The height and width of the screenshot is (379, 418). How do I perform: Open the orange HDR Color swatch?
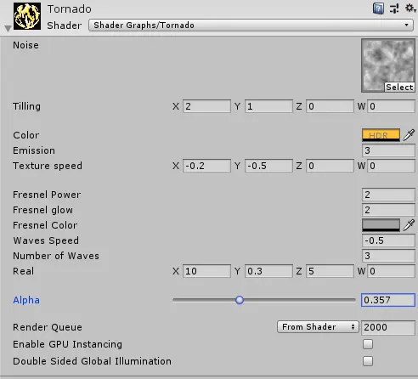point(381,135)
